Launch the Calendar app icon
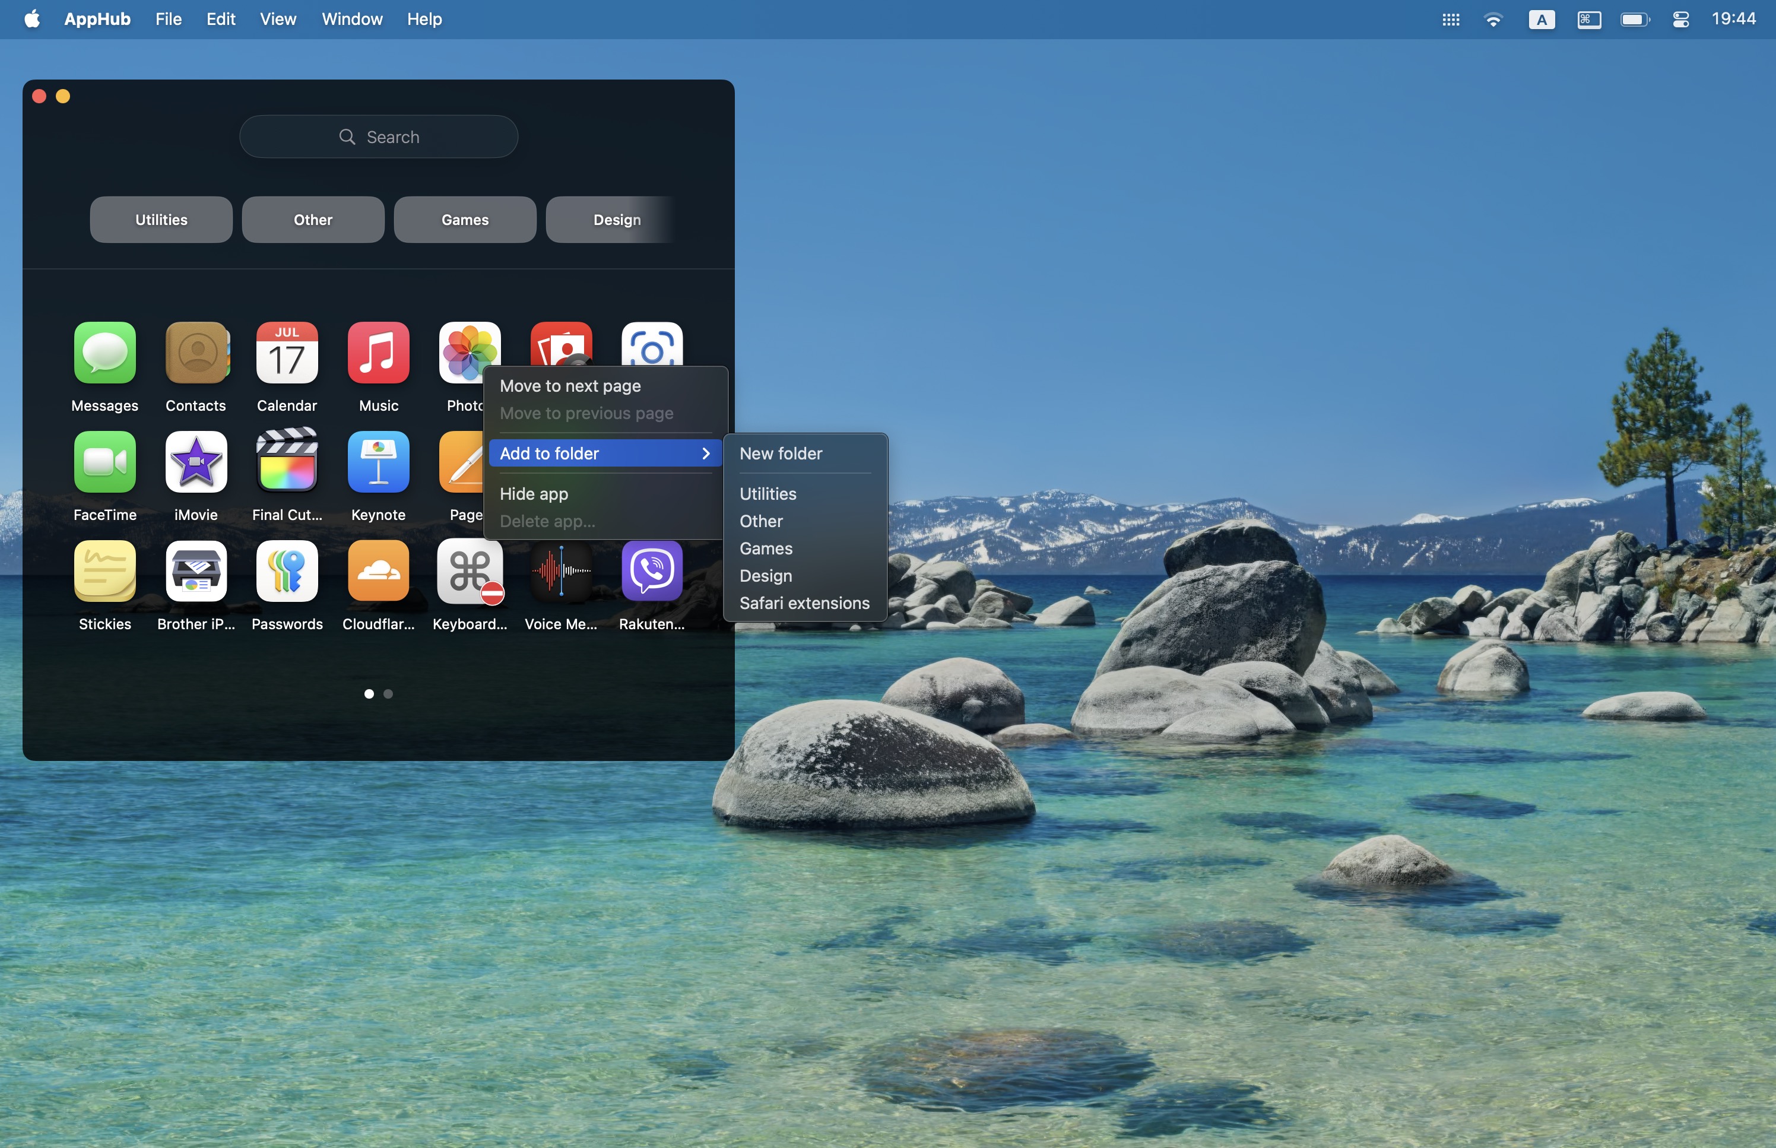1776x1148 pixels. tap(287, 353)
